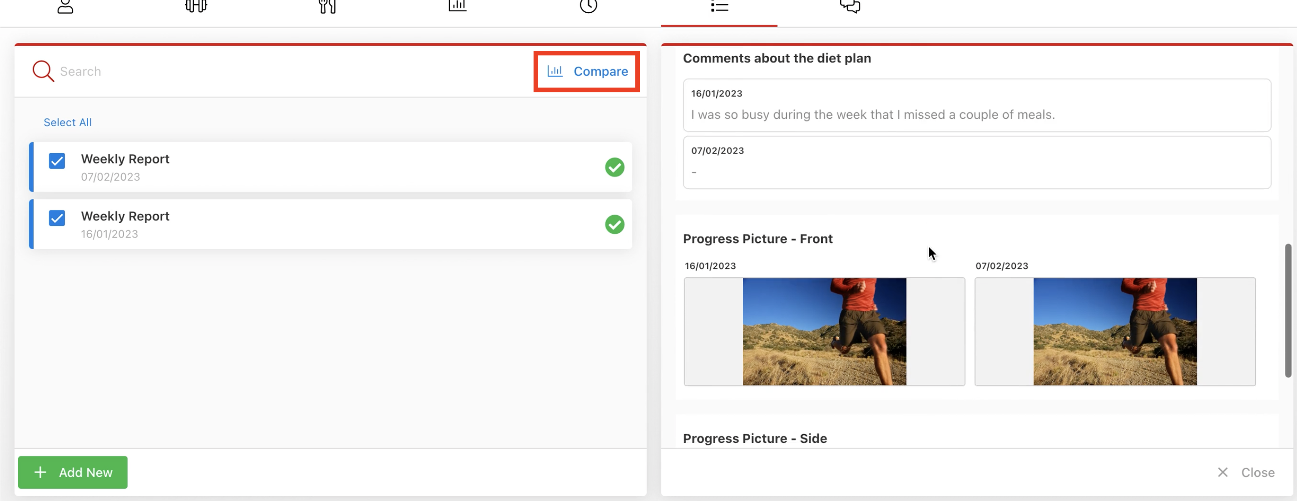
Task: Click the plus icon in Add New
Action: [40, 472]
